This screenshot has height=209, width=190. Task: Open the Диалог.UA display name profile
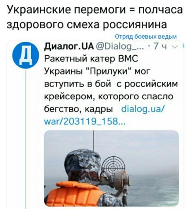pyautogui.click(x=69, y=47)
